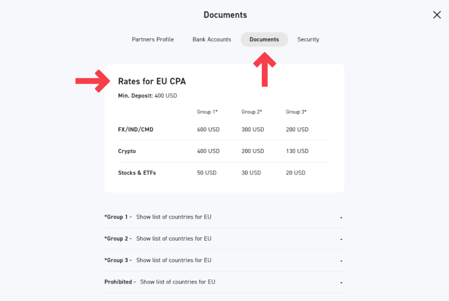Show the Prohibited countries list
Viewport: 449px width, 301px height.
point(177,282)
